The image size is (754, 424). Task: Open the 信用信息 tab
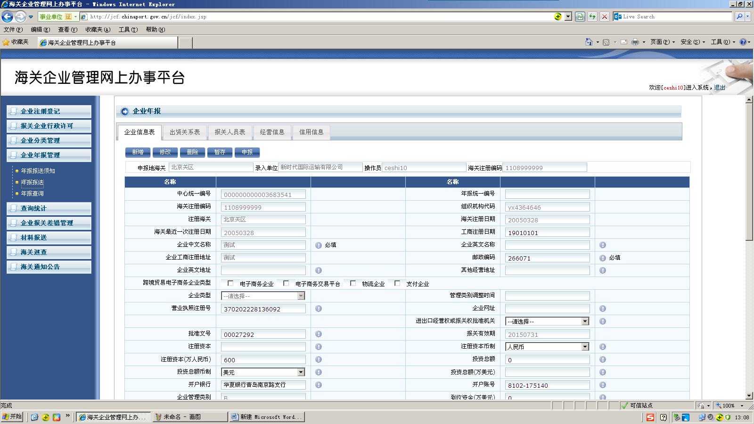311,132
